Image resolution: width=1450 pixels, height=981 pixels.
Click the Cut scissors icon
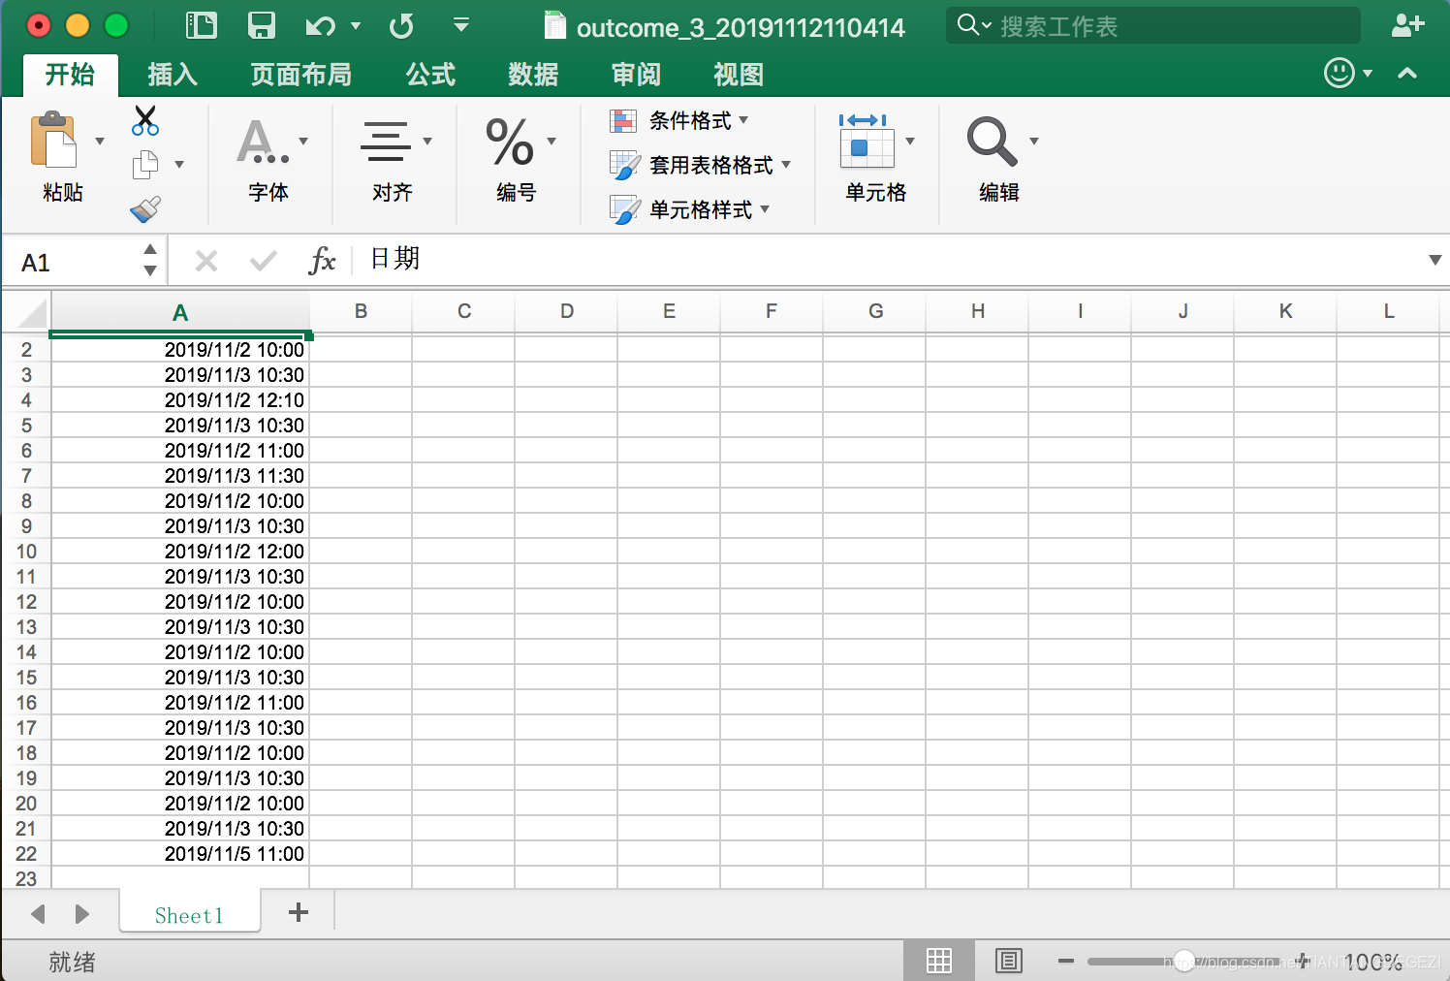(145, 120)
